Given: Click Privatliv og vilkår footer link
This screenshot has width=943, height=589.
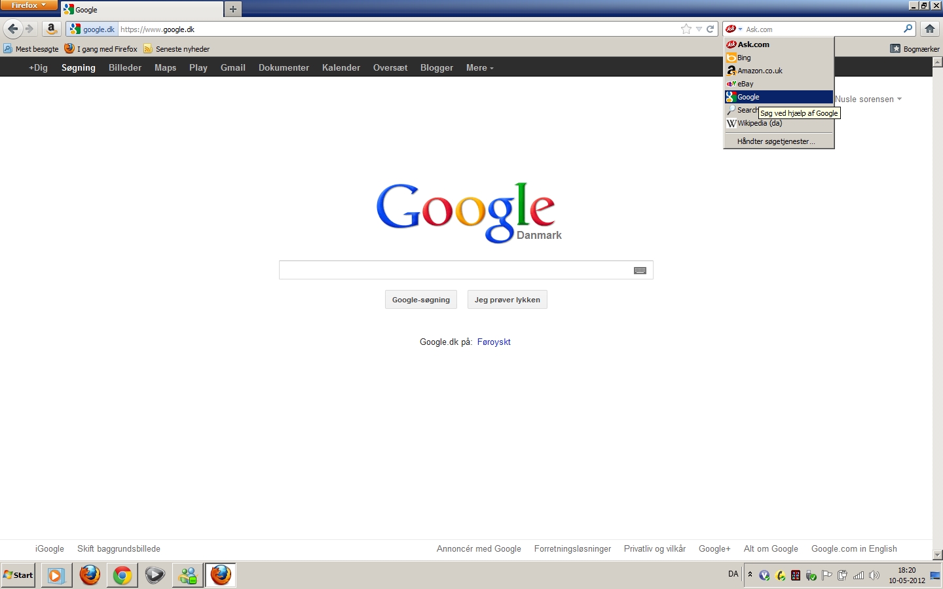Looking at the screenshot, I should pos(655,549).
